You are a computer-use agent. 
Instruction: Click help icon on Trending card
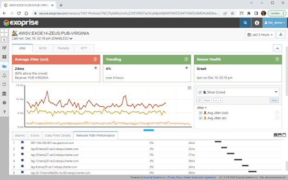pos(186,59)
